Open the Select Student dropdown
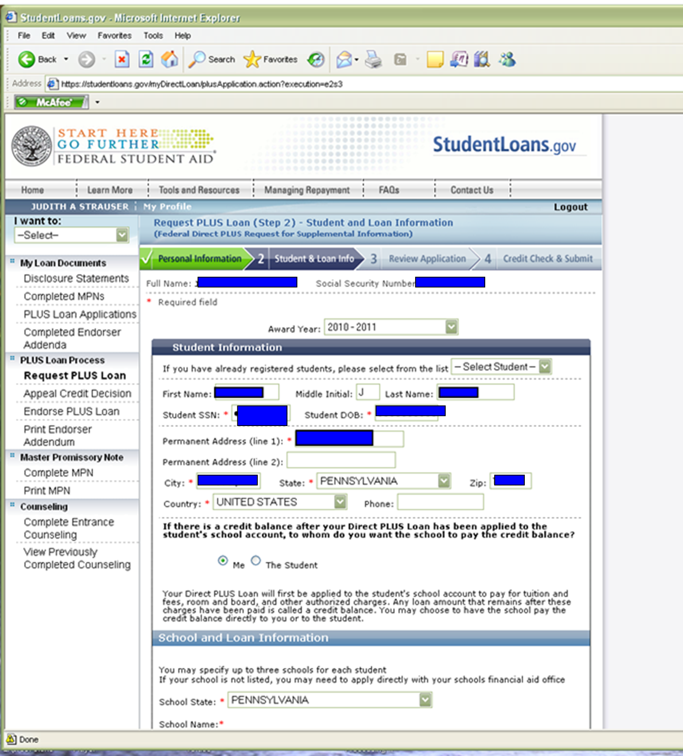This screenshot has height=756, width=683. [502, 367]
